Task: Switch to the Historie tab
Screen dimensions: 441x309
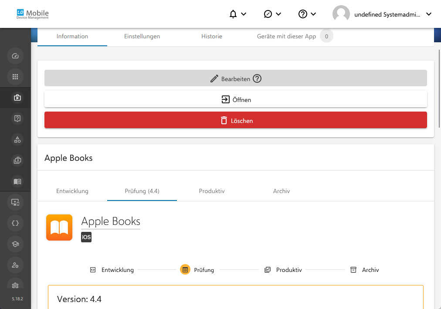Action: 212,37
